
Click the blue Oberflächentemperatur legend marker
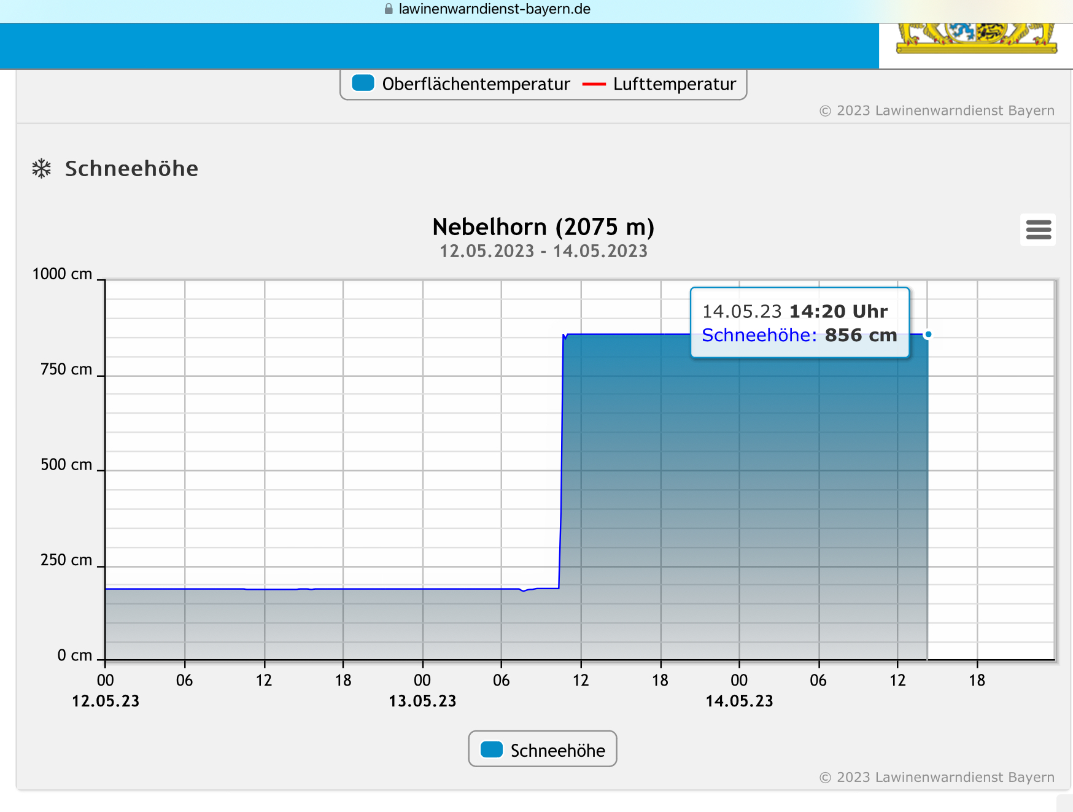coord(363,83)
